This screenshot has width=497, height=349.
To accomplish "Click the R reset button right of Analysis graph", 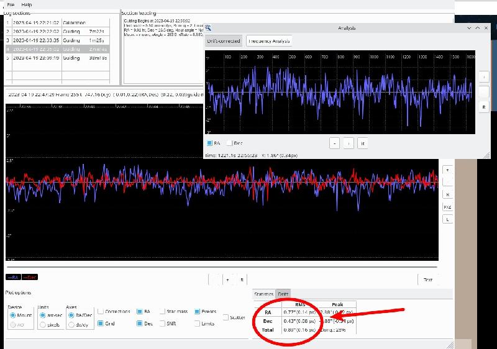I will [484, 107].
